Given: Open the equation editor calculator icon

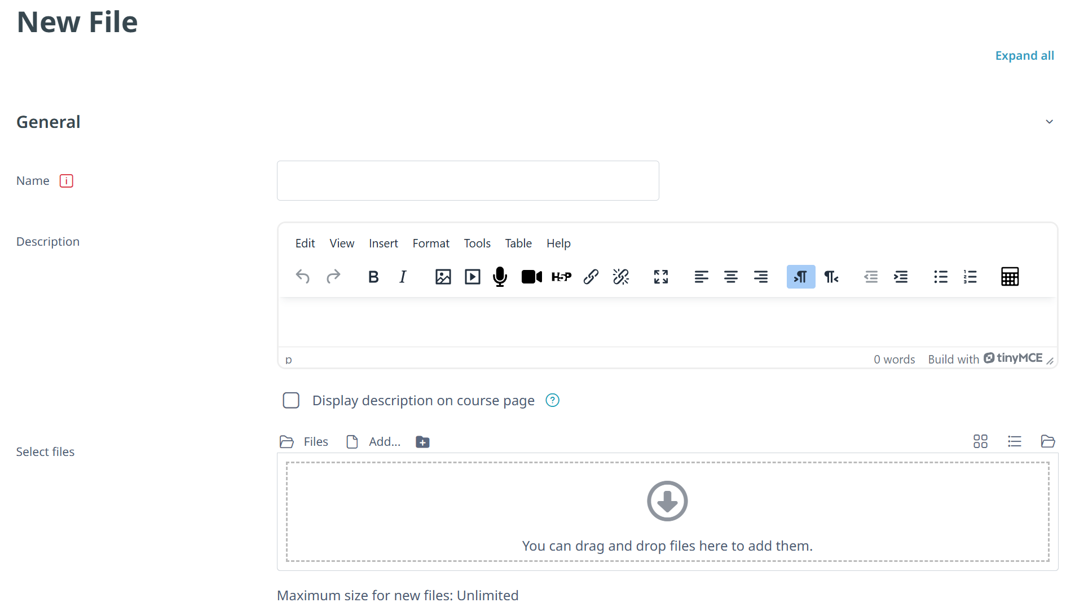Looking at the screenshot, I should pyautogui.click(x=1010, y=277).
